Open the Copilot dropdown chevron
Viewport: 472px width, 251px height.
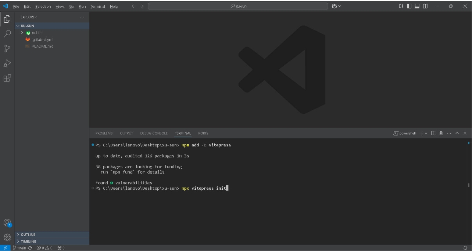[x=339, y=6]
